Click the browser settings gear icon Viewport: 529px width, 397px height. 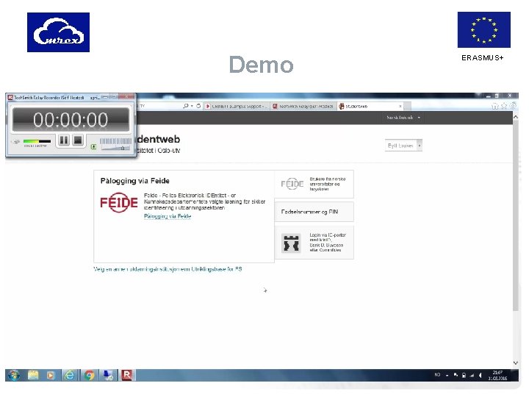pyautogui.click(x=513, y=106)
